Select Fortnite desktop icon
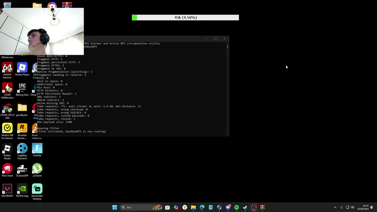 [37, 150]
